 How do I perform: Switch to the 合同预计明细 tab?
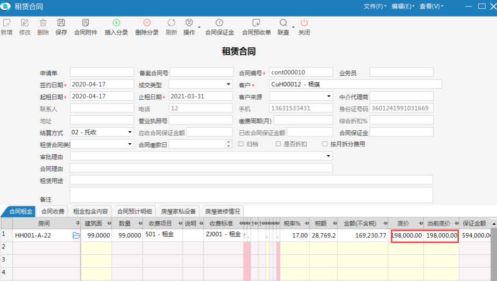click(134, 211)
